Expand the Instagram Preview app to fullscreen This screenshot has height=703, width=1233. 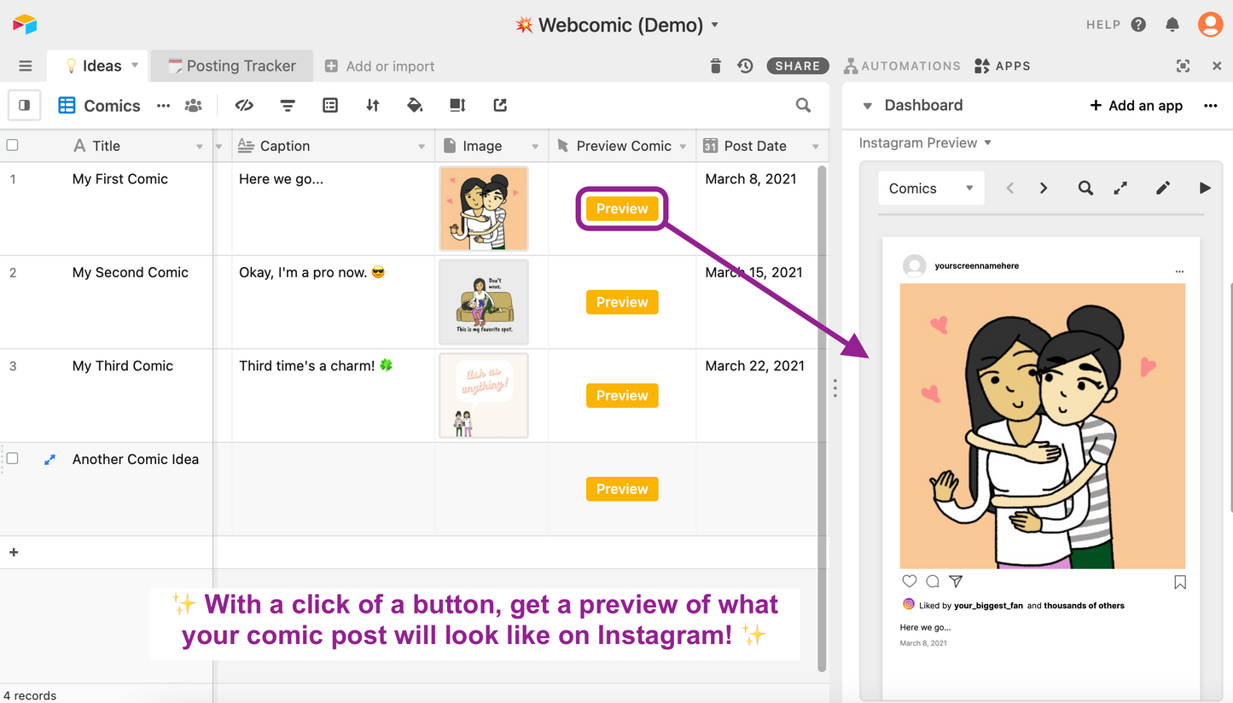click(x=1120, y=188)
